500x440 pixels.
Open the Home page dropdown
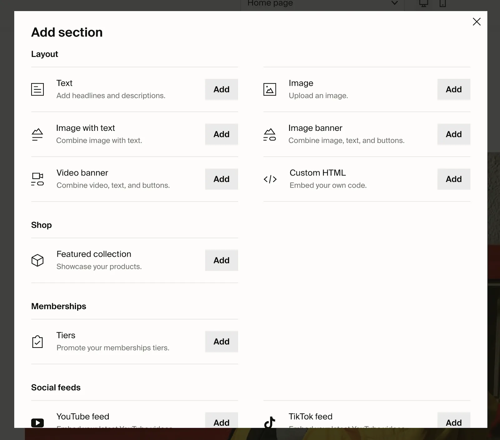tap(322, 4)
